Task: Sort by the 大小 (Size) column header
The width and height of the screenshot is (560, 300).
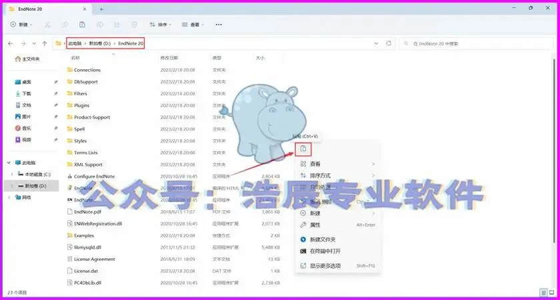Action: tap(261, 58)
